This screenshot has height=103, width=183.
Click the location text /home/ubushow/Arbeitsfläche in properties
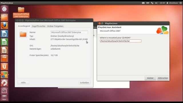(65, 46)
